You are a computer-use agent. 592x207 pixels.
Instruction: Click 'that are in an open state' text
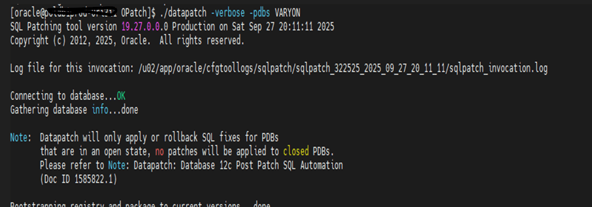[95, 151]
